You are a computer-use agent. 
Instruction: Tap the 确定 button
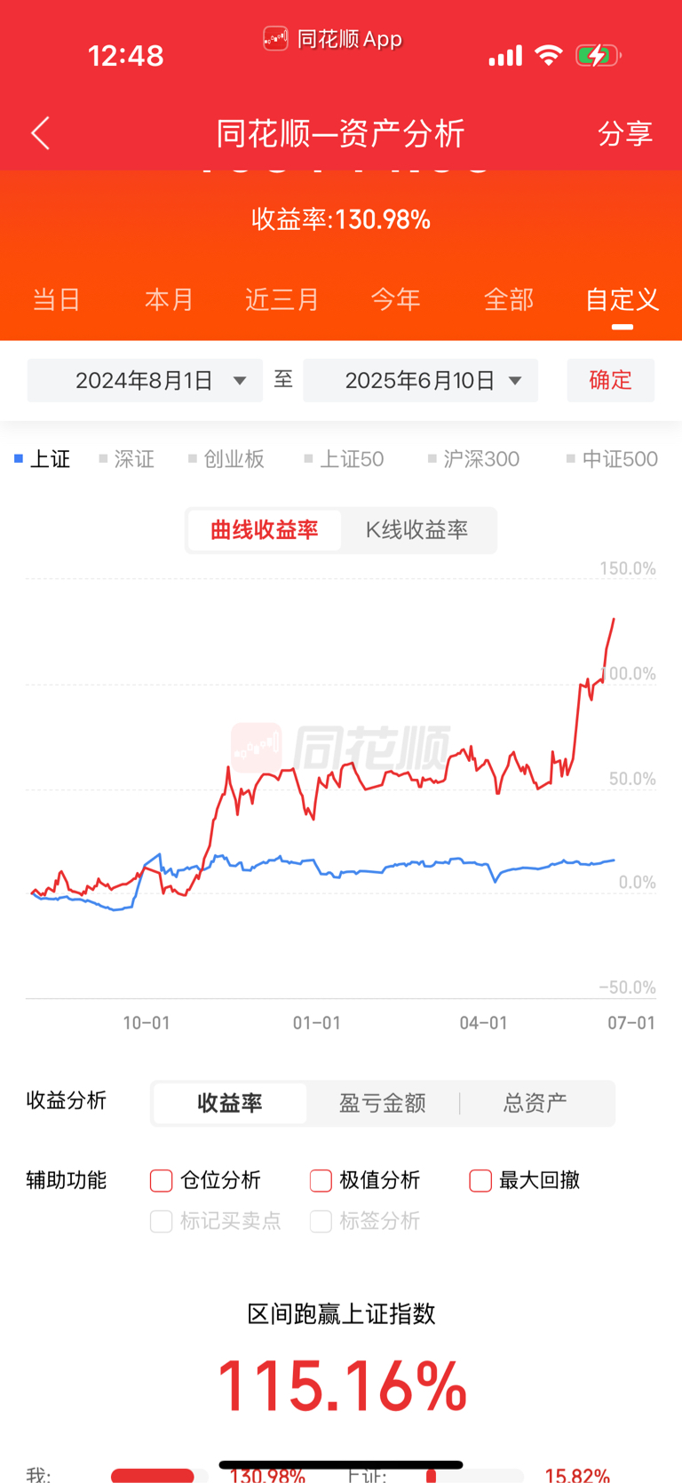point(611,381)
